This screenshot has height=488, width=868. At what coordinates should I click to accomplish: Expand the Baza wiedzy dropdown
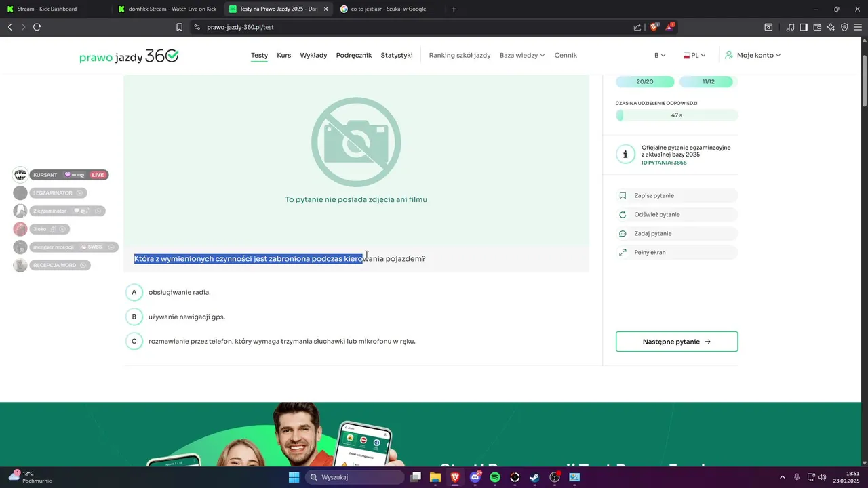tap(522, 56)
